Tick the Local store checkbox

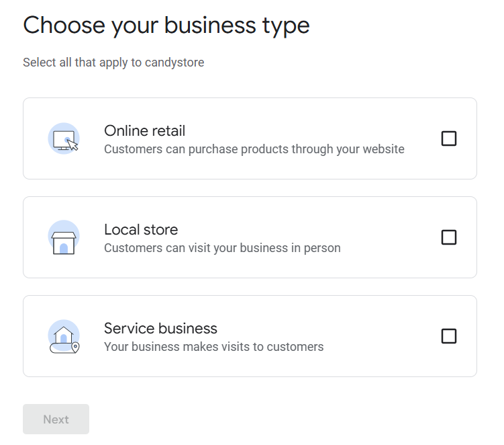coord(448,237)
